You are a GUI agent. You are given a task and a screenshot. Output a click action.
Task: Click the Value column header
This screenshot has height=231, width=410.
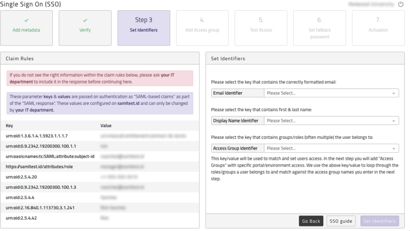tap(106, 125)
